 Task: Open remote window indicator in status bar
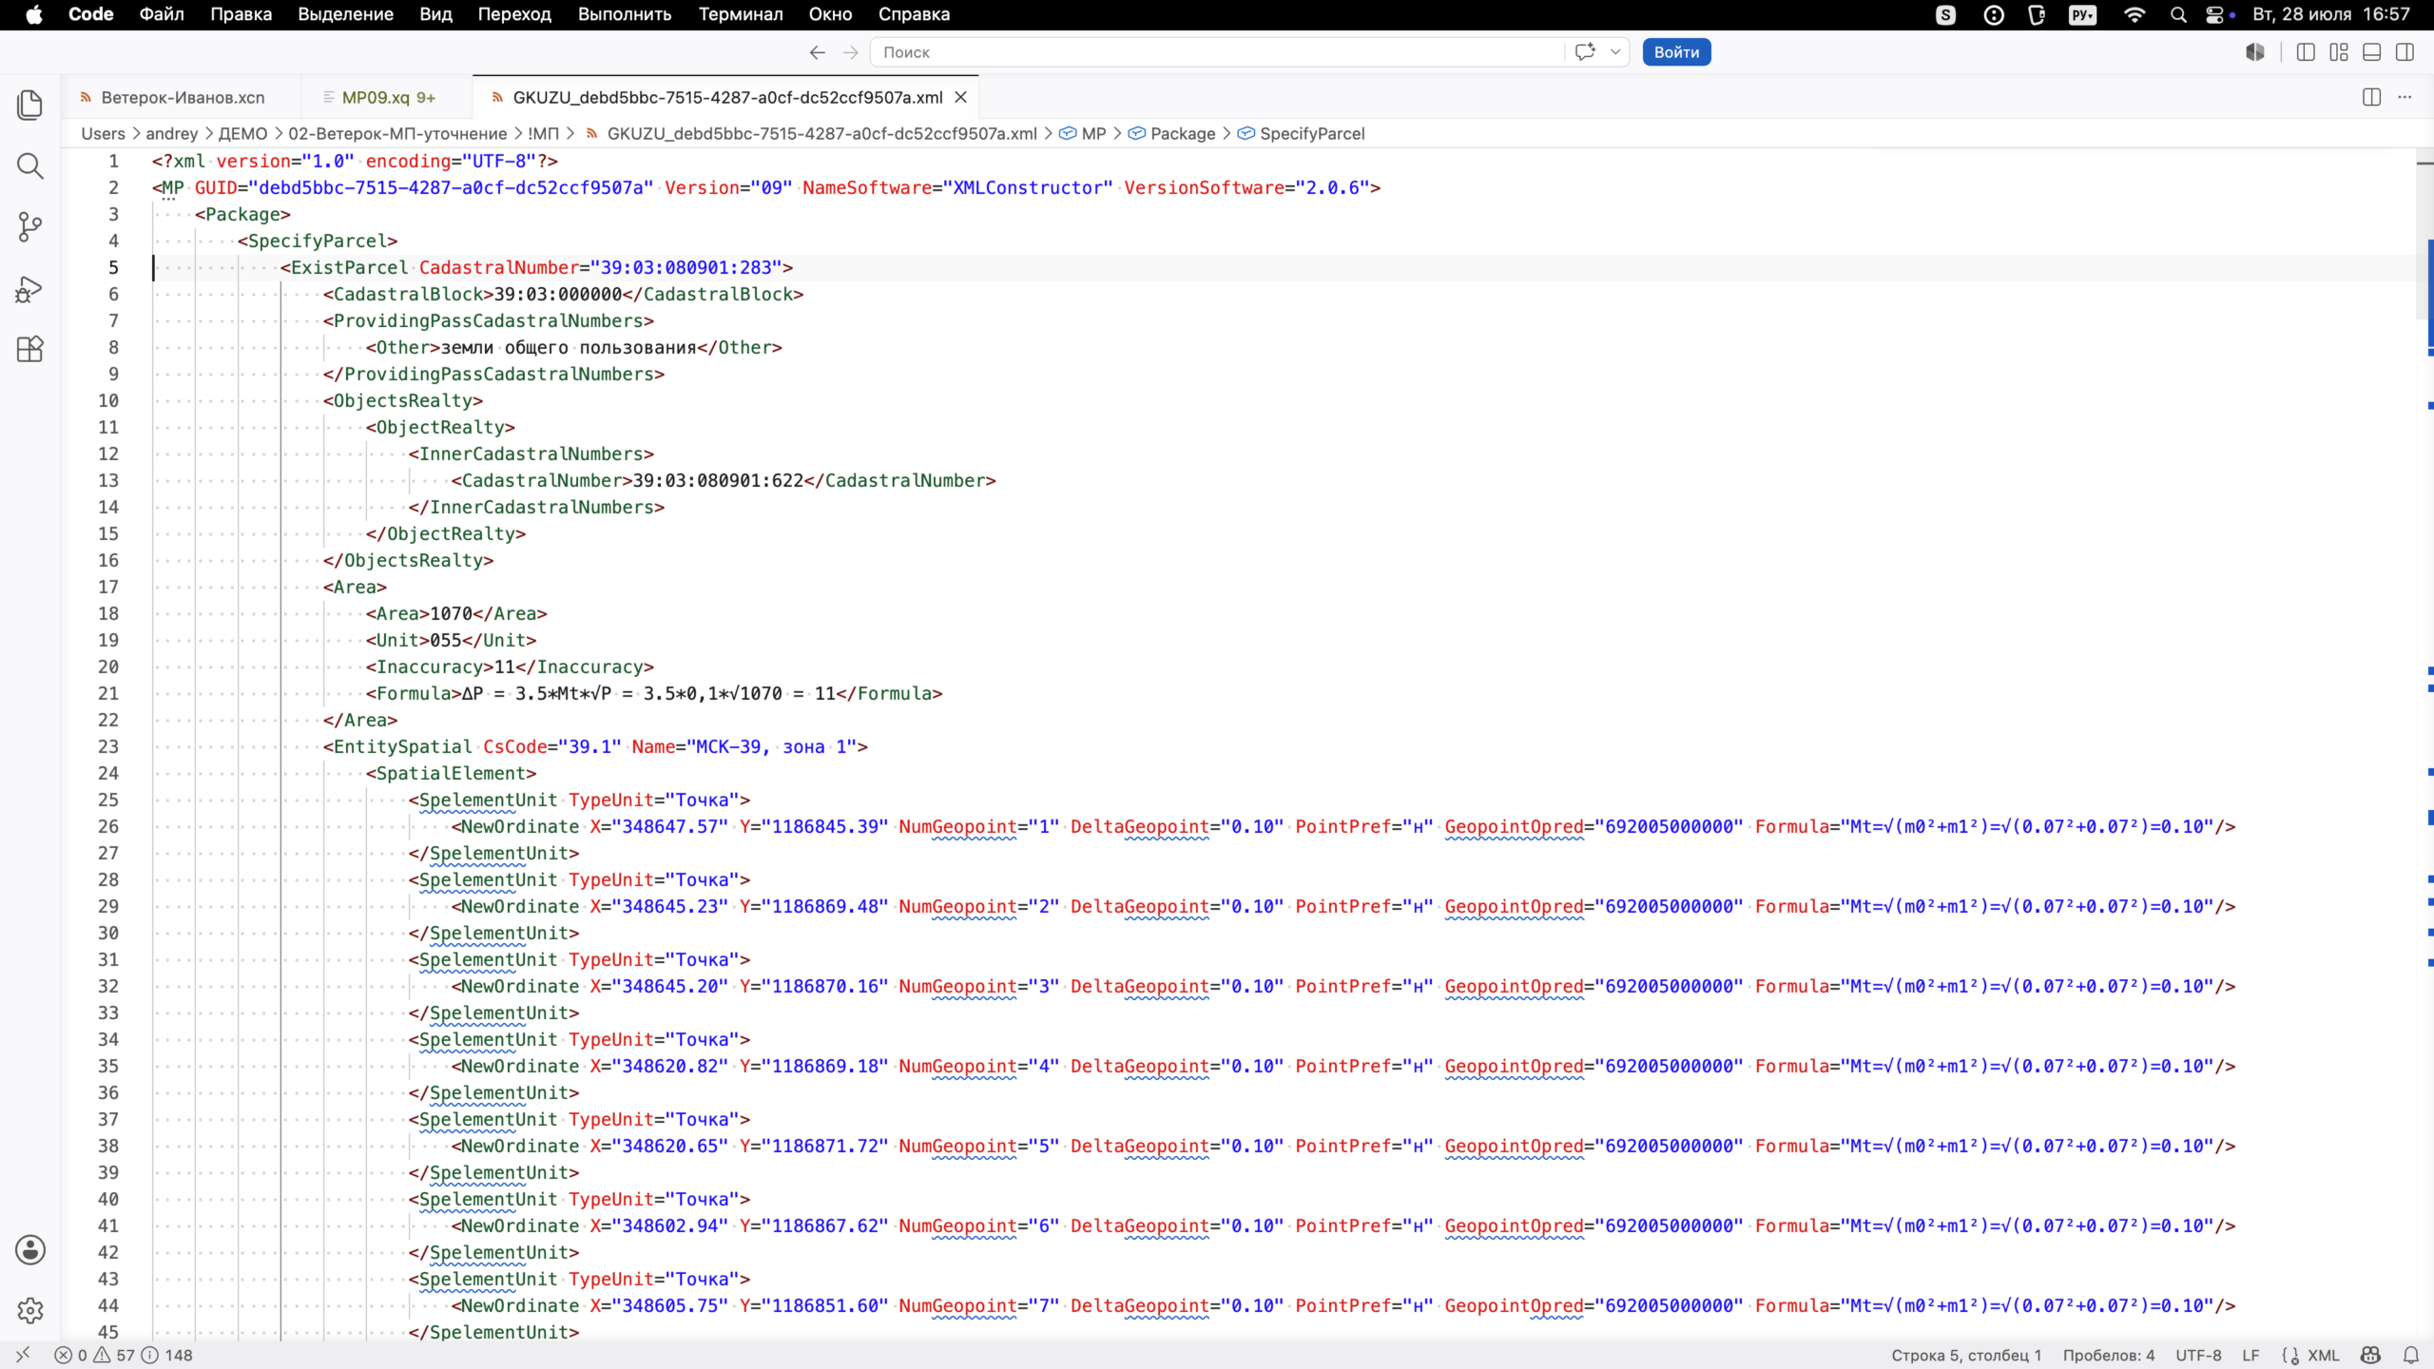click(x=23, y=1355)
